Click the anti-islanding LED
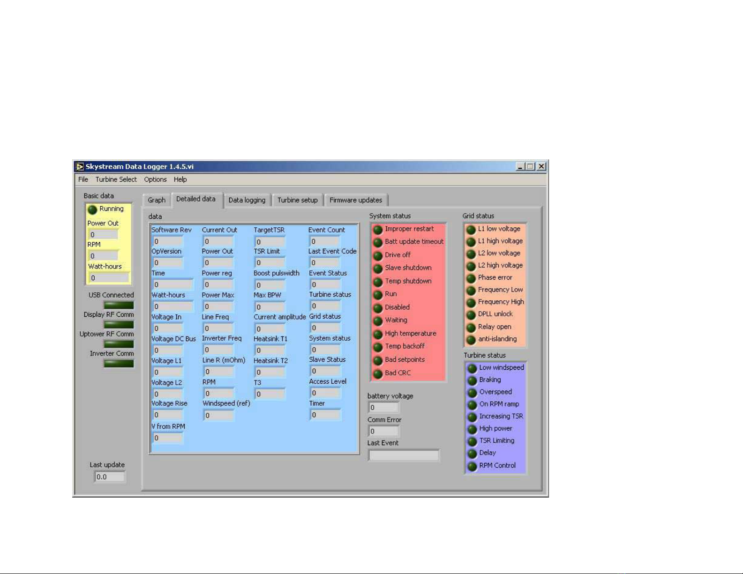Viewport: 743px width, 574px height. (471, 340)
